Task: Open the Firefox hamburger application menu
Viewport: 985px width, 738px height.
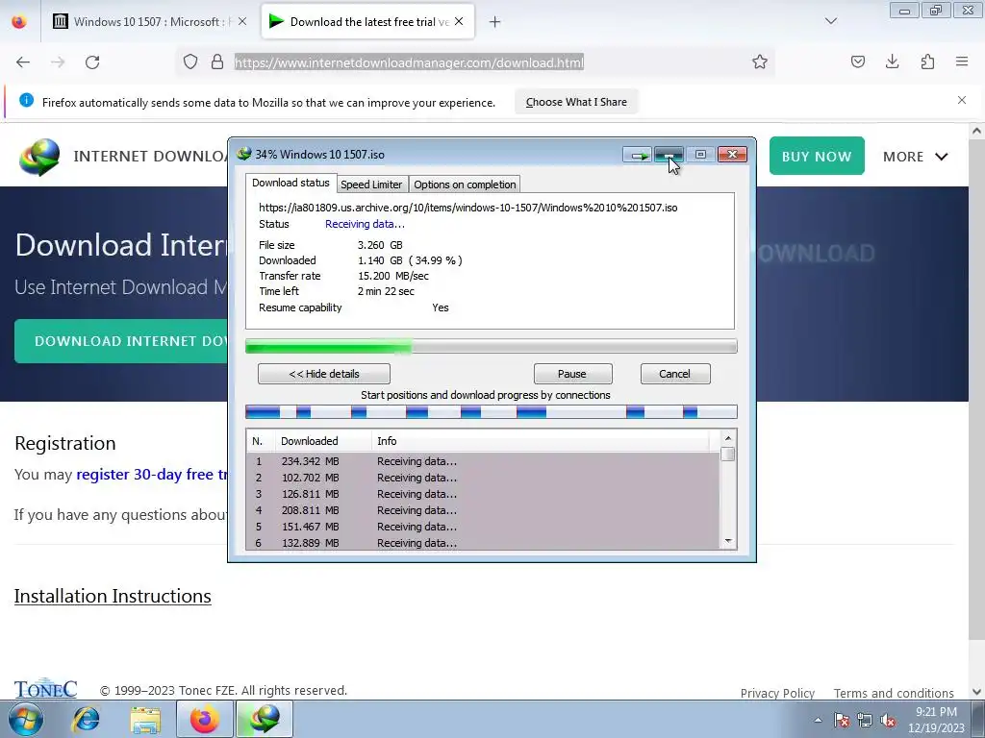Action: coord(962,61)
